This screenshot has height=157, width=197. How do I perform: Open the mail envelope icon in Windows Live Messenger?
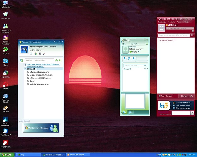[31, 54]
